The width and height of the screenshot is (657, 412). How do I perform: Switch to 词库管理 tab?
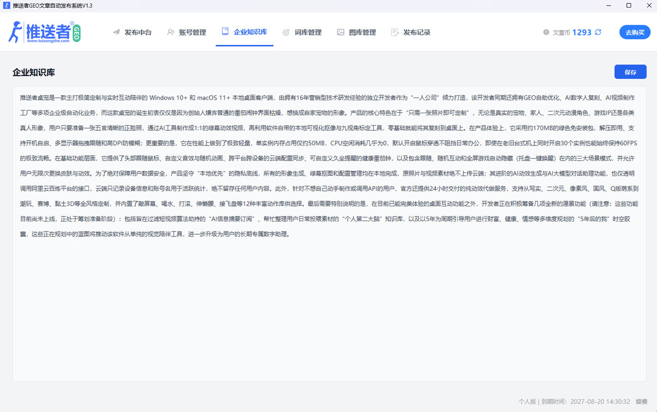point(302,32)
